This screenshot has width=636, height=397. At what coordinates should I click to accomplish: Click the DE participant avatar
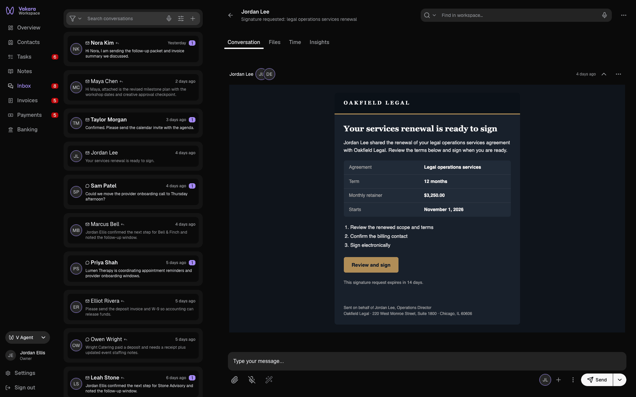tap(269, 74)
